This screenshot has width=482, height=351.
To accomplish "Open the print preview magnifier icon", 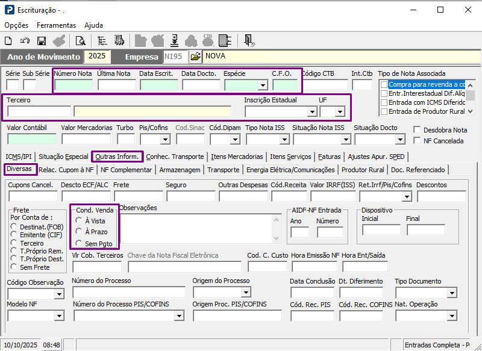I will point(80,41).
